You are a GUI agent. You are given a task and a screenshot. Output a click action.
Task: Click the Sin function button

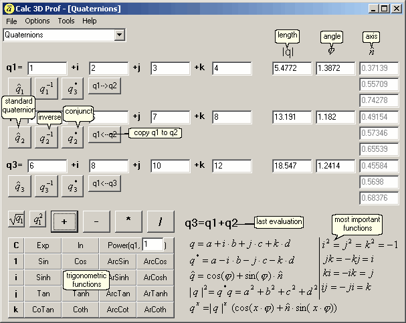point(43,261)
